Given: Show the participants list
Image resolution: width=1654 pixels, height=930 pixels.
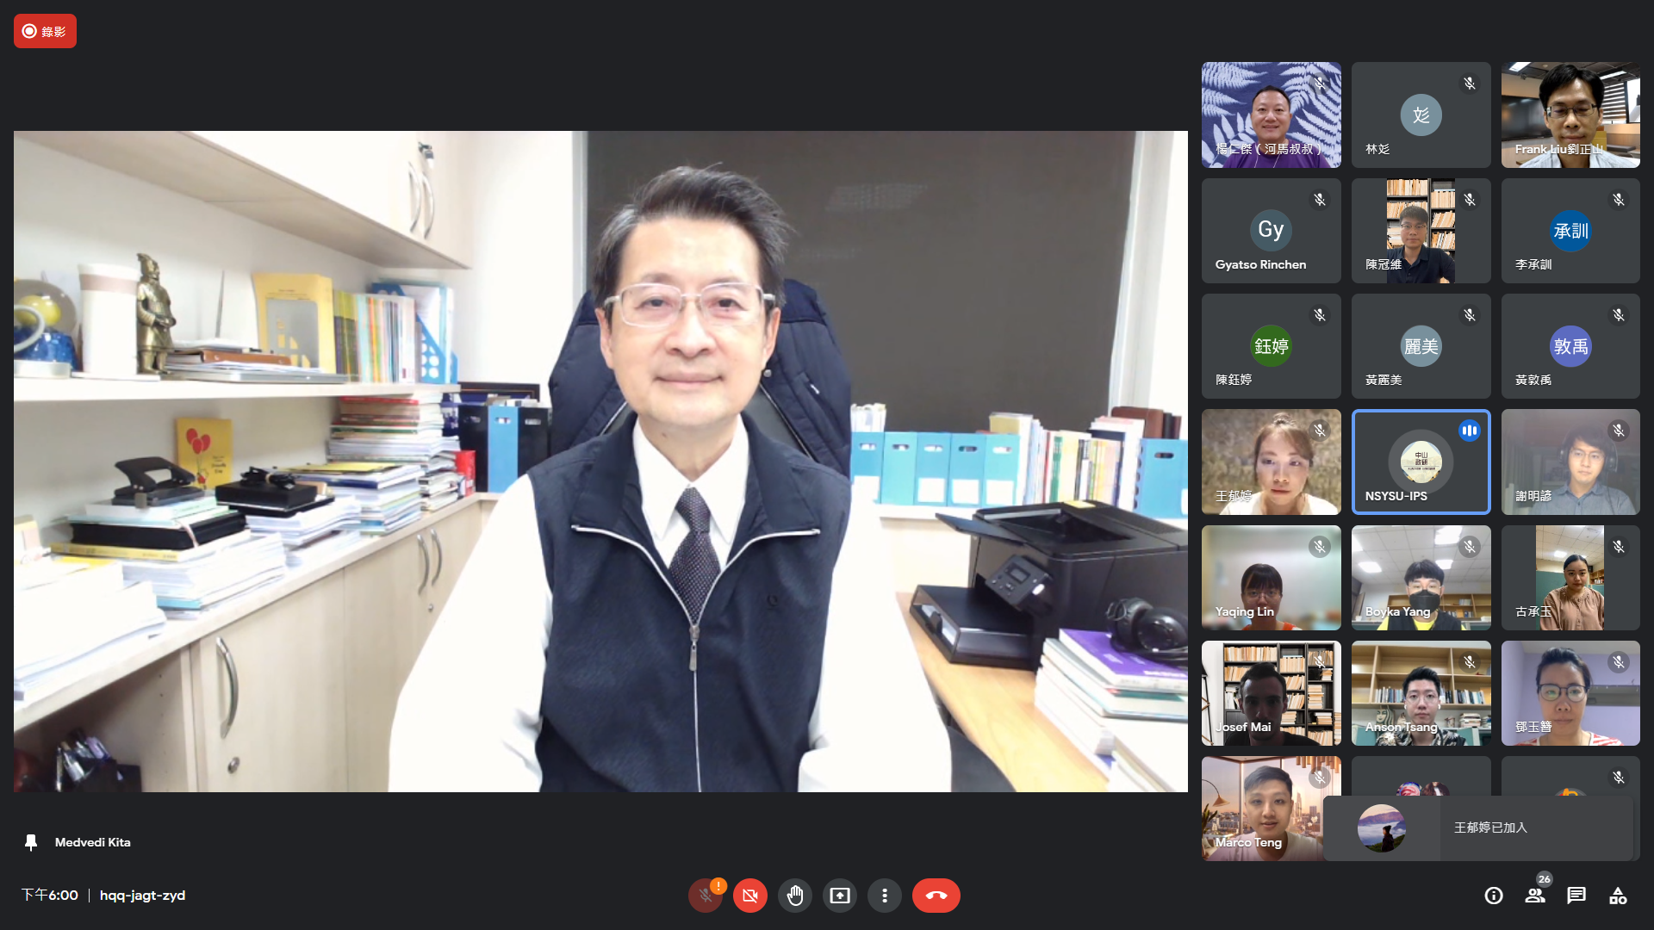Looking at the screenshot, I should [1535, 896].
